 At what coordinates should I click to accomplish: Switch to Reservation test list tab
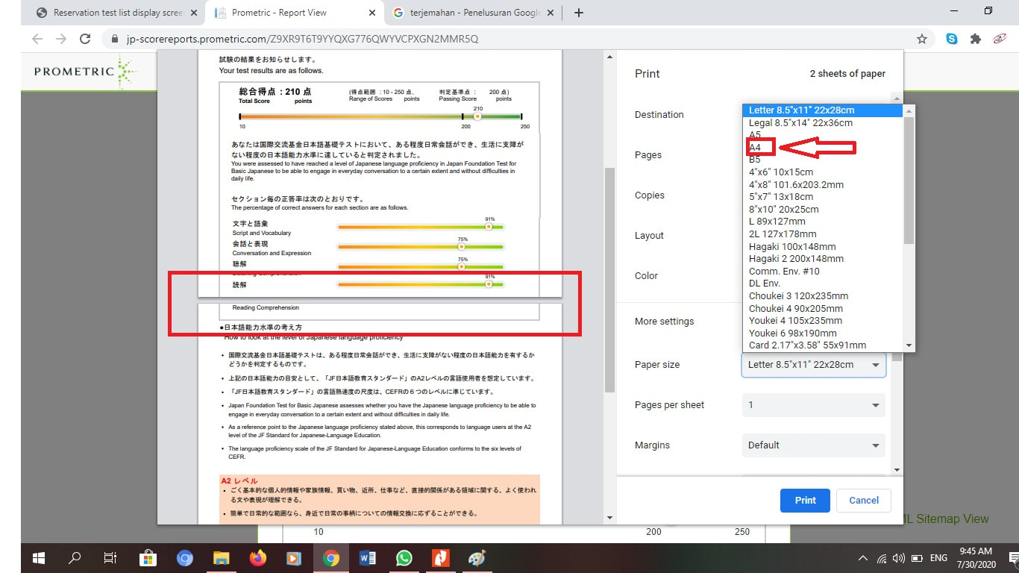(118, 13)
